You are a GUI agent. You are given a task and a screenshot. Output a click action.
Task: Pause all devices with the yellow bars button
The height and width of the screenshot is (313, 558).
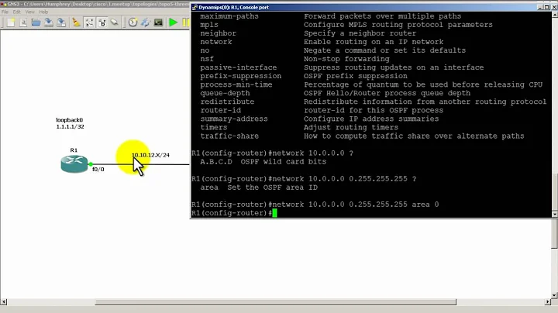point(186,22)
